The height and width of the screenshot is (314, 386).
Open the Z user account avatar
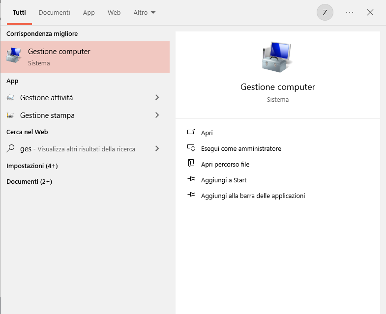[x=325, y=13]
